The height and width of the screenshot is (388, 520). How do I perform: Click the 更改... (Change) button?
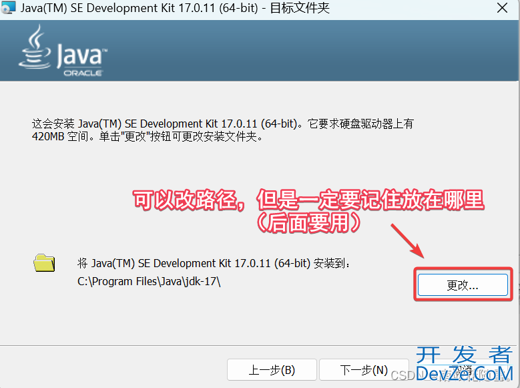coord(463,284)
